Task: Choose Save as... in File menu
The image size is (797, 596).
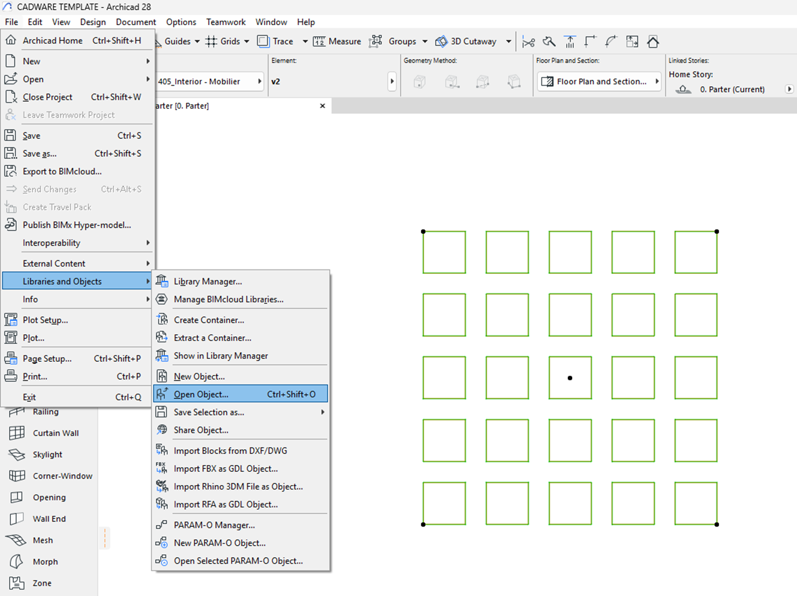Action: (x=77, y=153)
